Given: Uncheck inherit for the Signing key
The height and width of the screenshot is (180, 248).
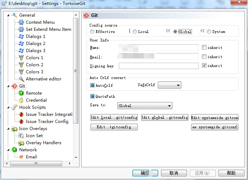Looking at the screenshot, I should click(204, 66).
